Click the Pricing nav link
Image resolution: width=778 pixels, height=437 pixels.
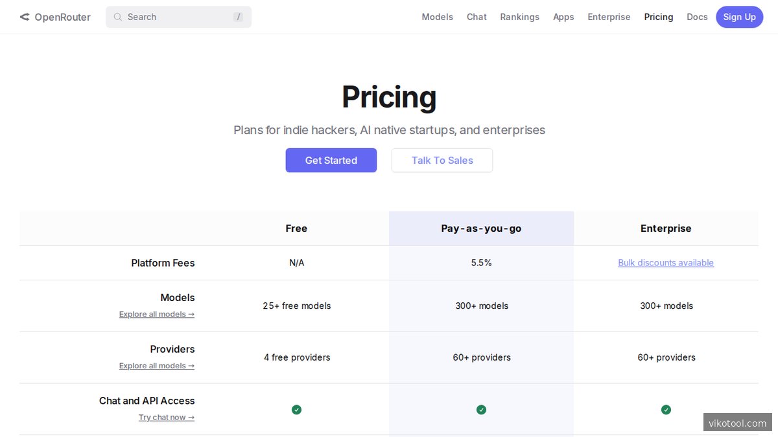658,17
